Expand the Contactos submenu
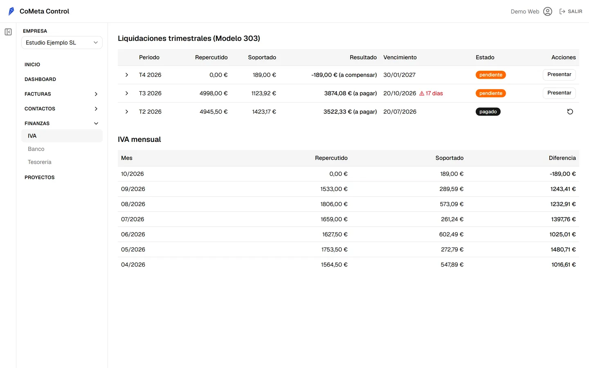The height and width of the screenshot is (368, 589). (x=96, y=109)
